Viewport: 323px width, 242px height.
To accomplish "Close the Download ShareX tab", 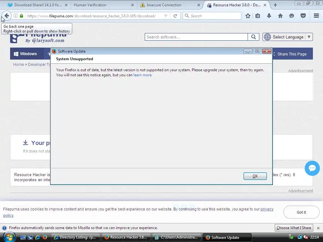I will (x=66, y=5).
